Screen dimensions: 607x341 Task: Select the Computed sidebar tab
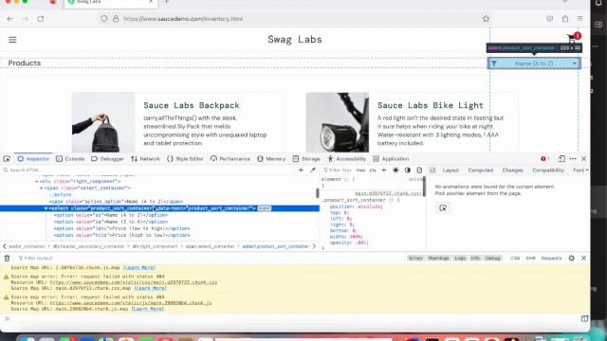[481, 170]
